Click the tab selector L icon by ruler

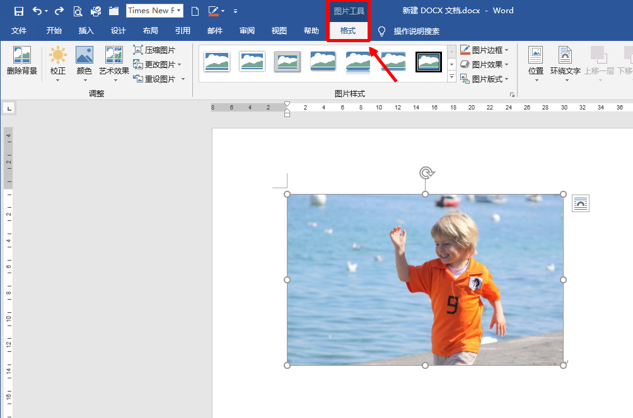(9, 108)
